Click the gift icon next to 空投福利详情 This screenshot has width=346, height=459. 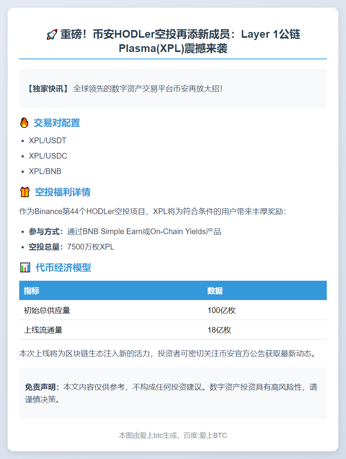click(x=24, y=192)
